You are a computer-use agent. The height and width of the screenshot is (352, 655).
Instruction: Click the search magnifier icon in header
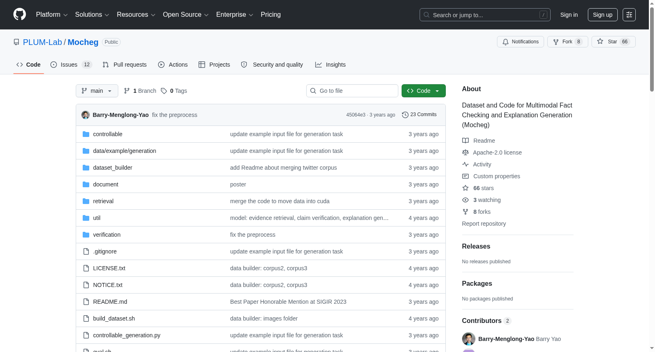427,15
